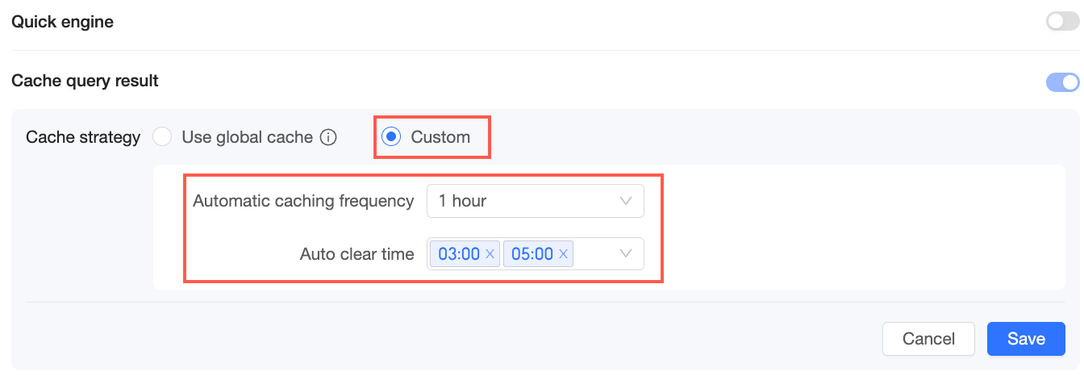The height and width of the screenshot is (376, 1084).
Task: Click the Auto clear time label
Action: pyautogui.click(x=356, y=254)
